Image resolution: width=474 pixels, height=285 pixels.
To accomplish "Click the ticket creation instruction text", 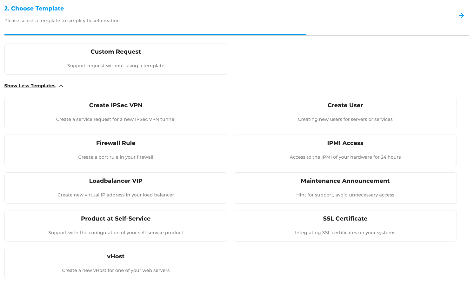I will coord(63,20).
